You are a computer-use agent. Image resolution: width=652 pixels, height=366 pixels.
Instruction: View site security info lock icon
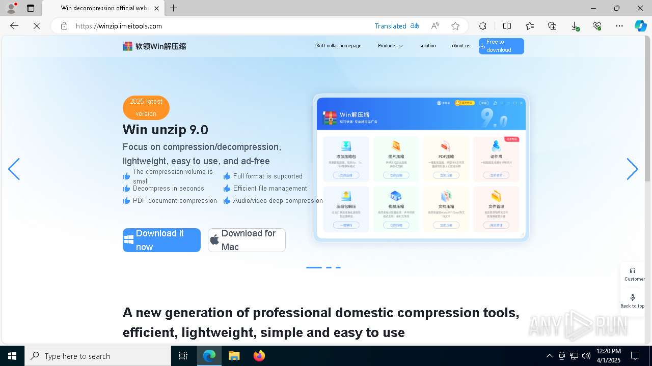click(64, 26)
